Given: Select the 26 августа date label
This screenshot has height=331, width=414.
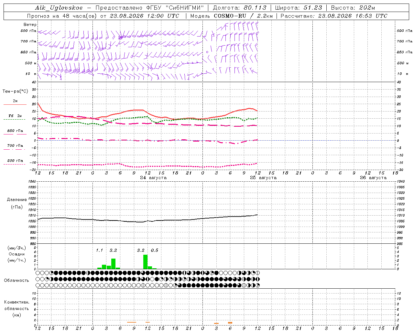Looking at the screenshot, I should [x=373, y=178].
